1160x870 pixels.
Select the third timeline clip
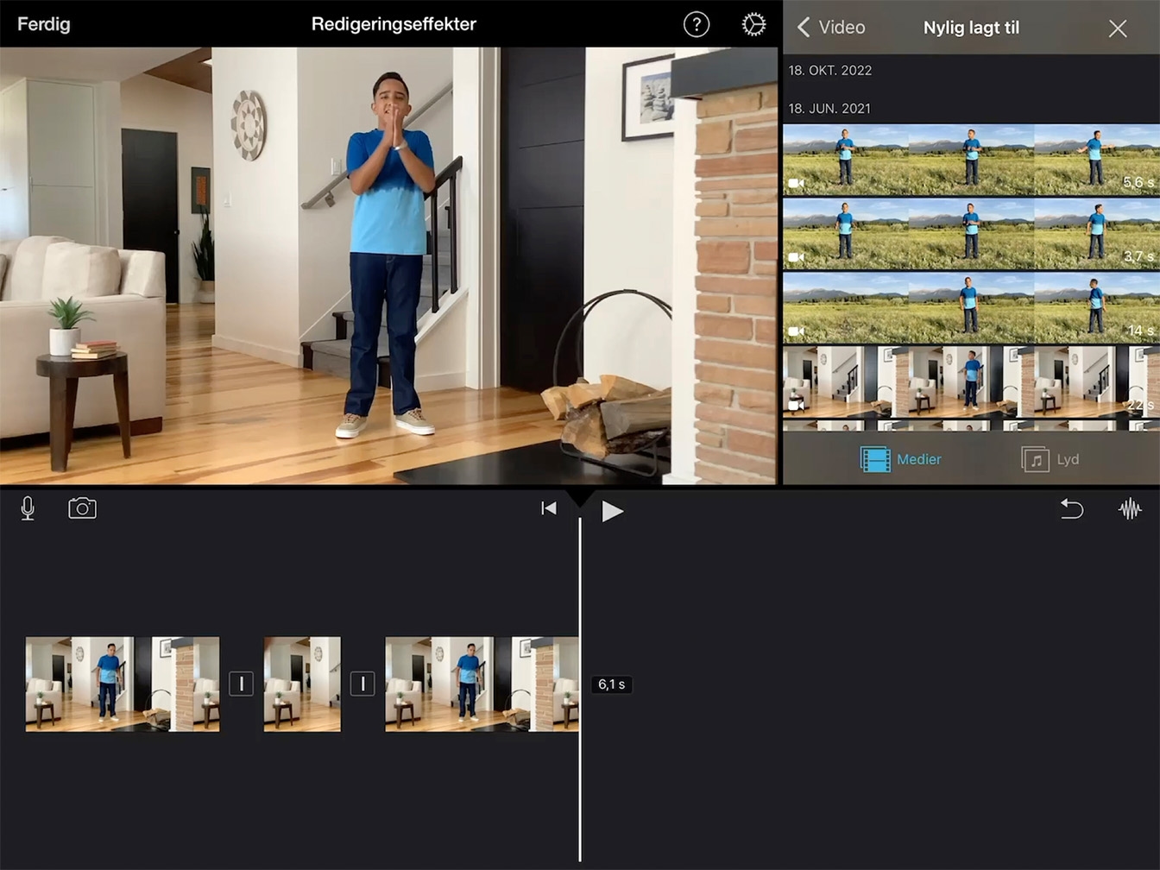click(x=482, y=684)
